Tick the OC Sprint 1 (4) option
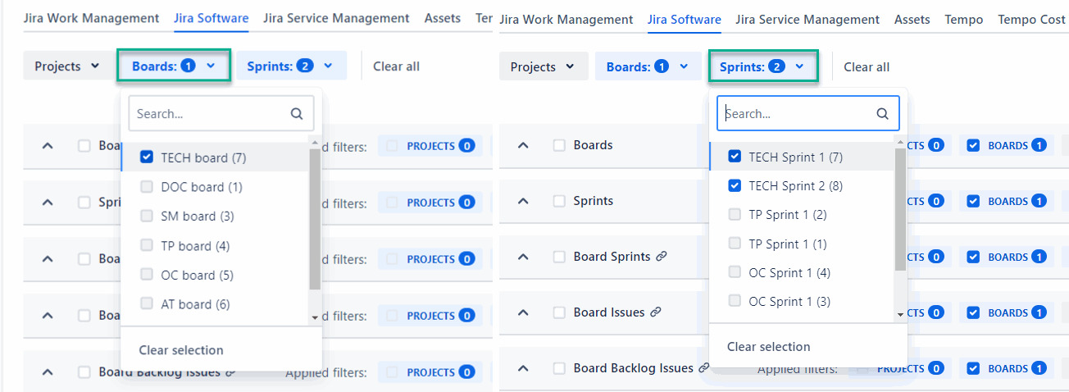Image resolution: width=1069 pixels, height=392 pixels. 735,273
